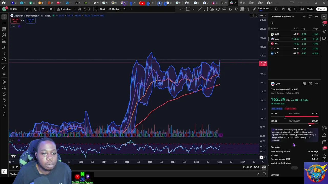The width and height of the screenshot is (328, 184).
Task: Select the trend line tool in favorites bar
Action: [200, 9]
